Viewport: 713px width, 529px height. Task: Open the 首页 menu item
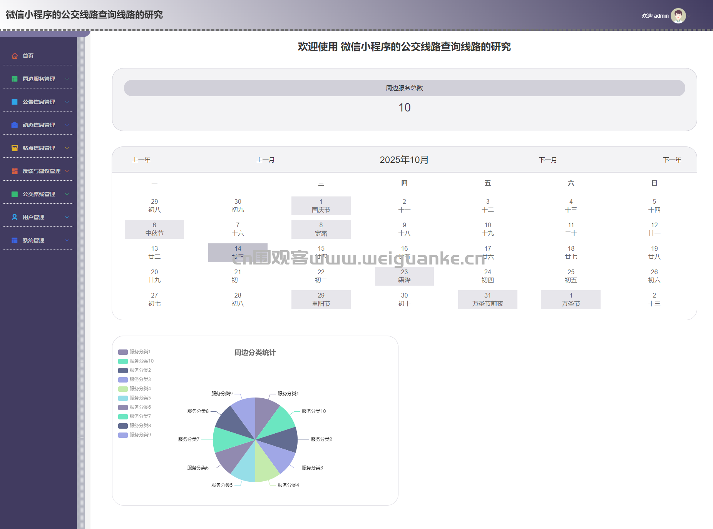tap(28, 56)
